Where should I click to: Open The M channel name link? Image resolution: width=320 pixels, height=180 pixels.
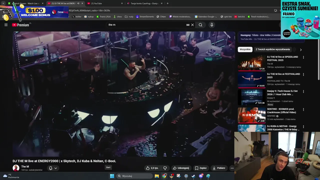click(25, 166)
